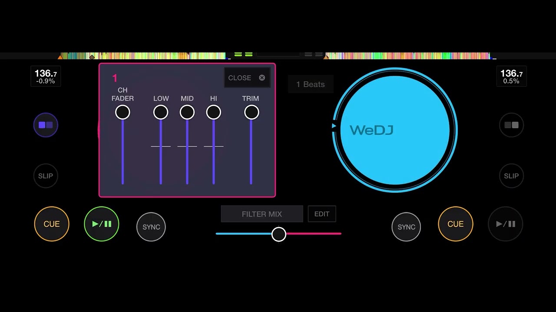Close the deck 1 mixer panel
Viewport: 556px width, 312px height.
(247, 78)
